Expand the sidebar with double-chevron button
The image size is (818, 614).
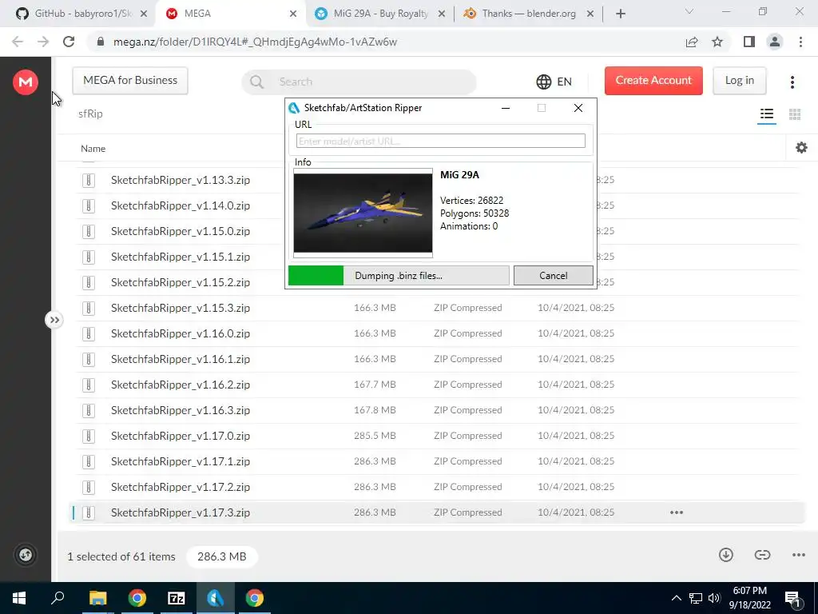pos(54,320)
